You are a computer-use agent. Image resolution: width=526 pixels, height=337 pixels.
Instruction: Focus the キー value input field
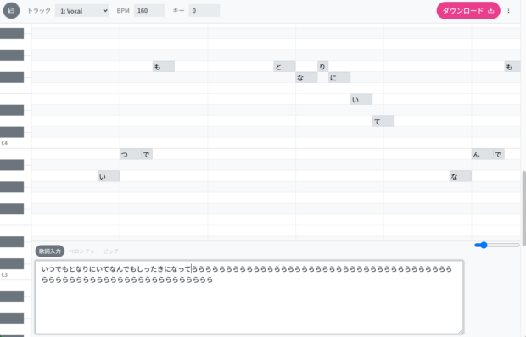pyautogui.click(x=204, y=11)
